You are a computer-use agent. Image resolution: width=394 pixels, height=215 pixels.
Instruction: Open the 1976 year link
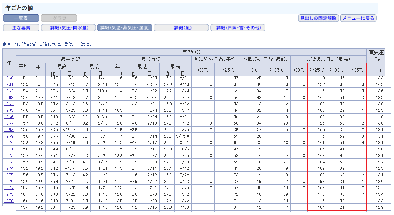(x=9, y=181)
